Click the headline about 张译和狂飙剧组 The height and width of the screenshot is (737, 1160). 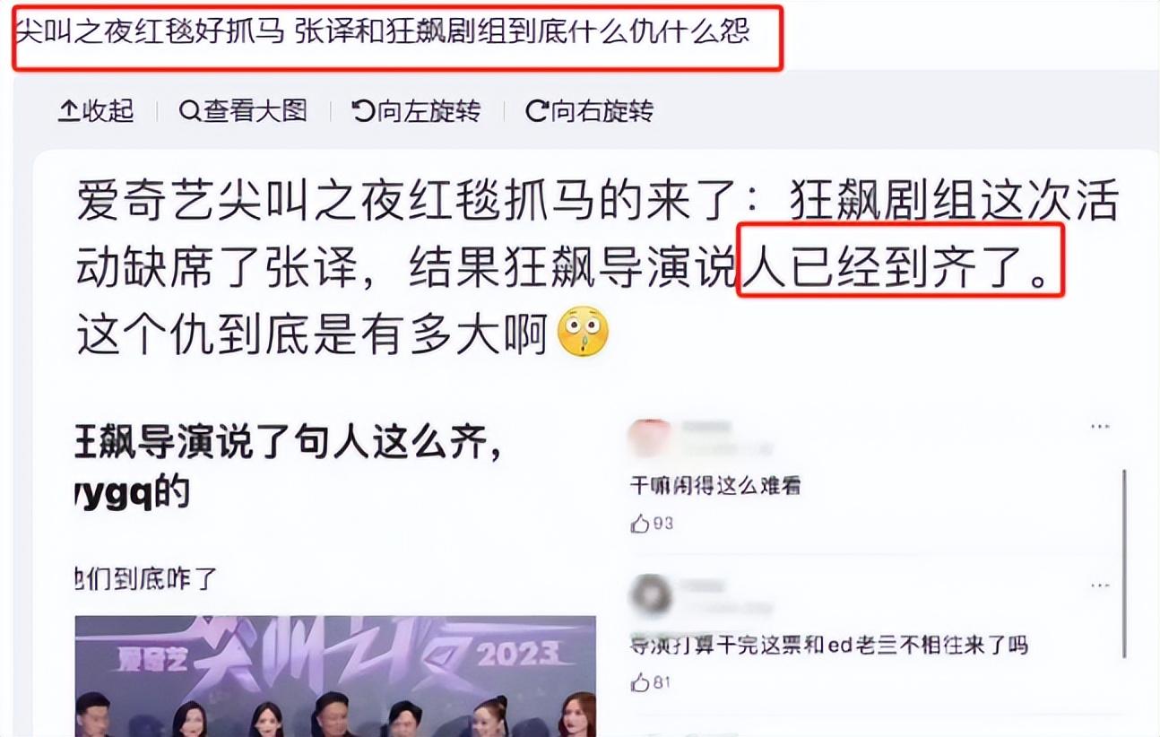[383, 34]
